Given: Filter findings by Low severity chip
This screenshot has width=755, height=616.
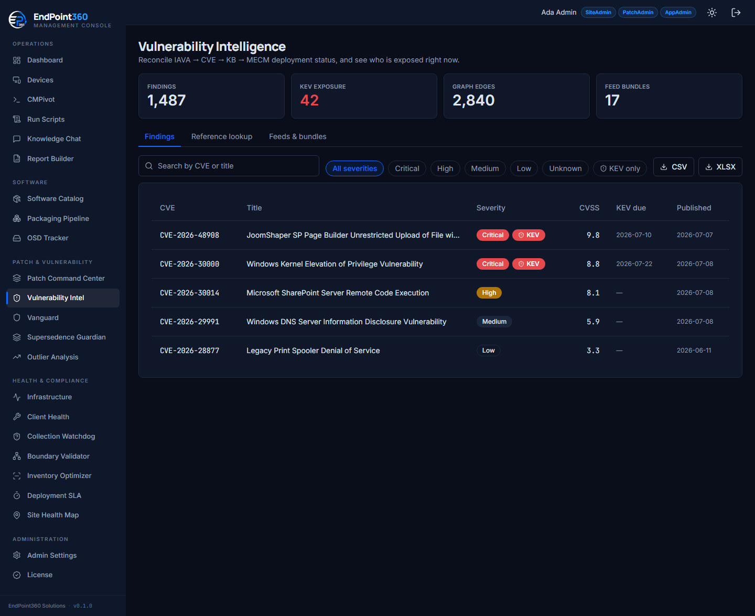Looking at the screenshot, I should [524, 168].
